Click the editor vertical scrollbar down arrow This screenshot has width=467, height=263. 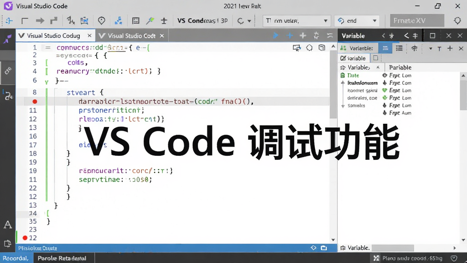tap(333, 240)
